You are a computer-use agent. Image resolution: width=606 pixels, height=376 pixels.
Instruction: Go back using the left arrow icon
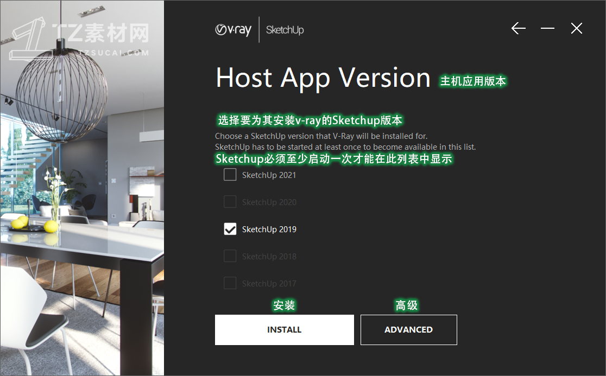coord(518,28)
